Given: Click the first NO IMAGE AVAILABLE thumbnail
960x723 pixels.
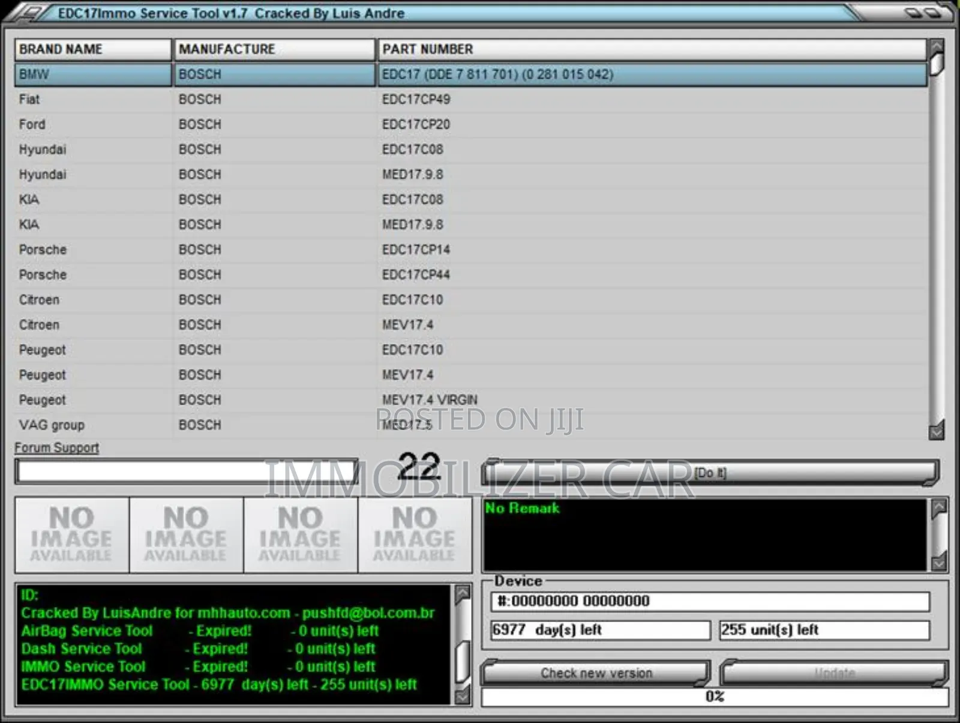Looking at the screenshot, I should (71, 534).
